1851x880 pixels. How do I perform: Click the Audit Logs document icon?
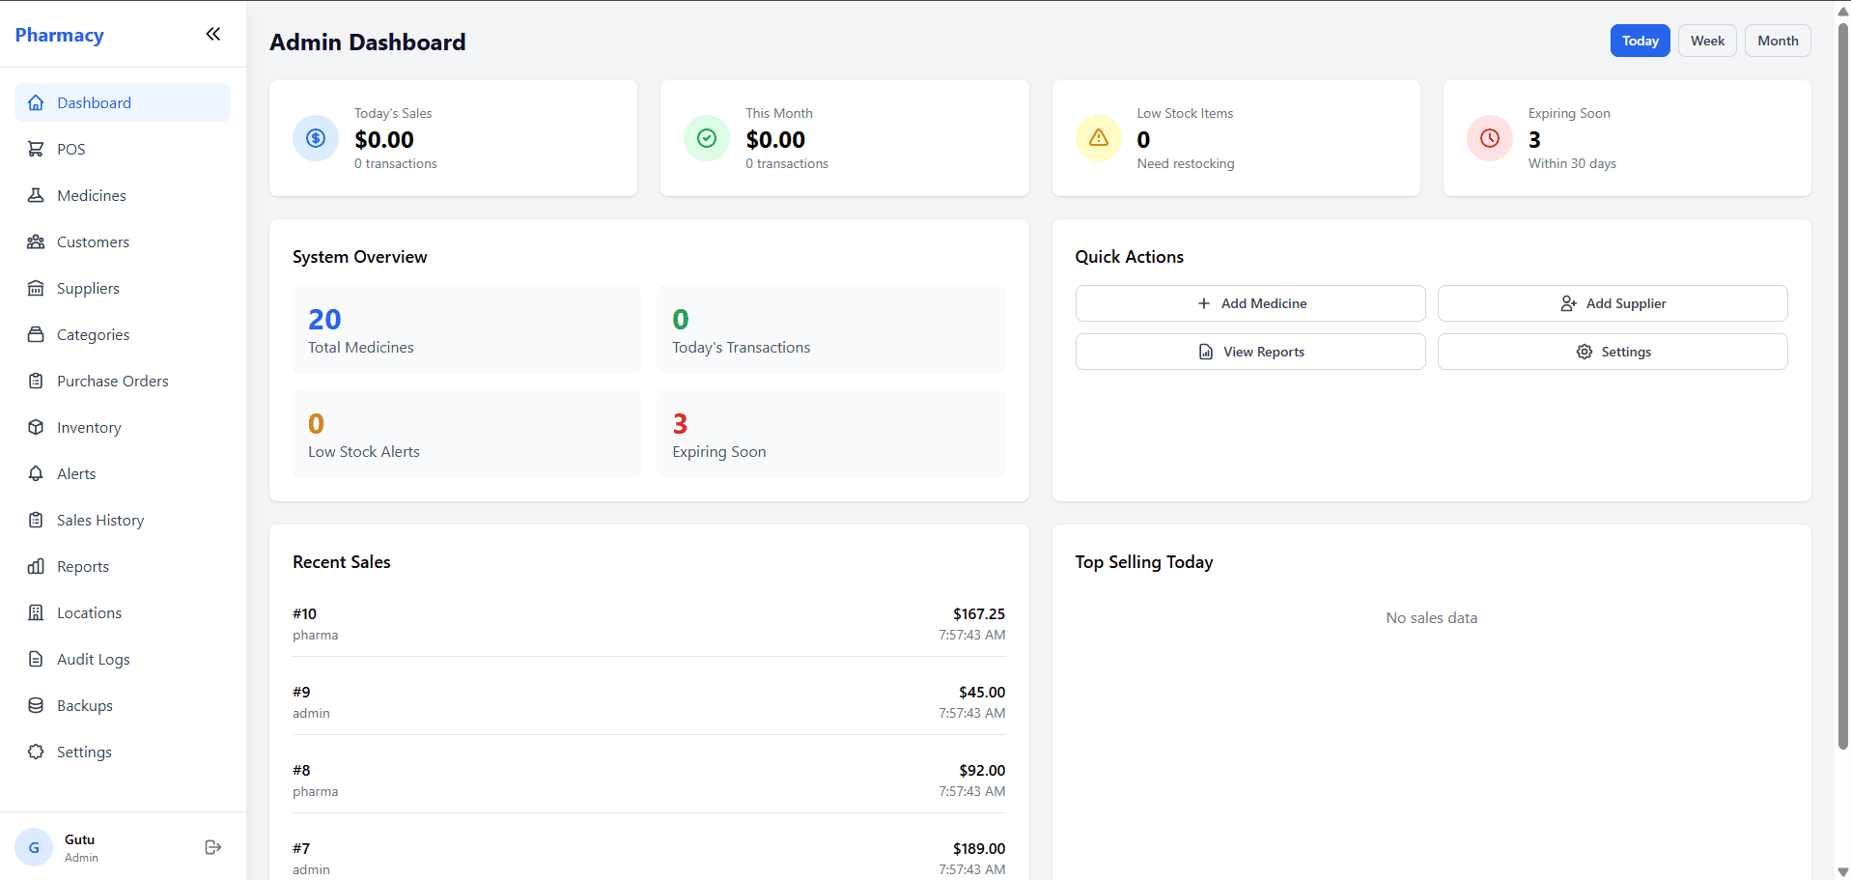point(36,659)
